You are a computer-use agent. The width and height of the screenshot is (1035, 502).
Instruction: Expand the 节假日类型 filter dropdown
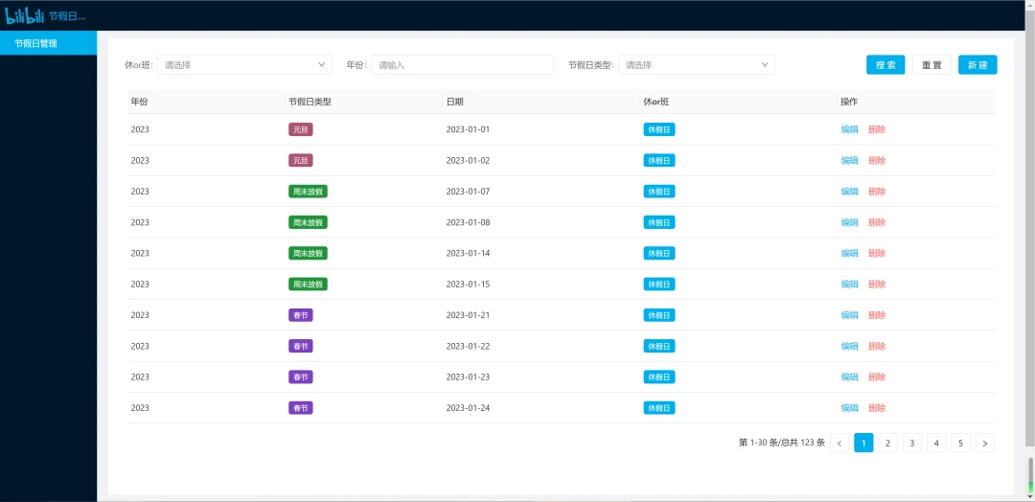(x=697, y=64)
